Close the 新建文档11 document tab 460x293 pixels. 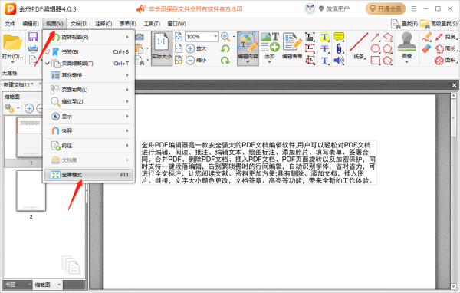point(41,84)
